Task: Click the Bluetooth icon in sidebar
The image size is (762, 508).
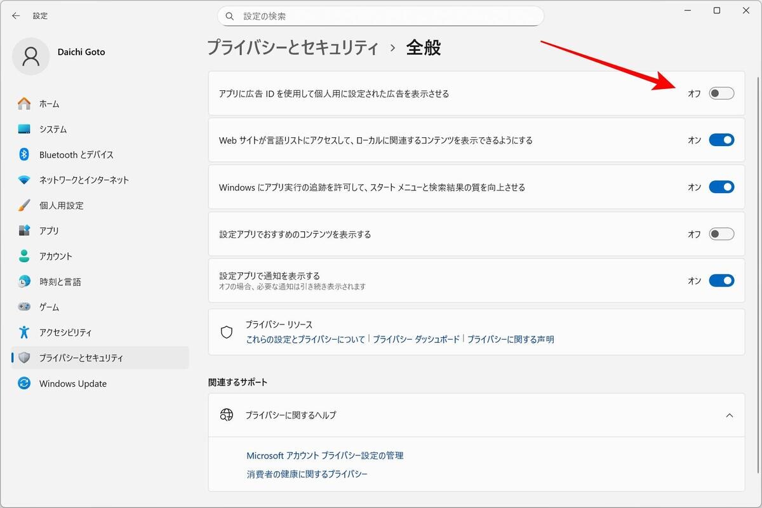Action: click(x=24, y=154)
